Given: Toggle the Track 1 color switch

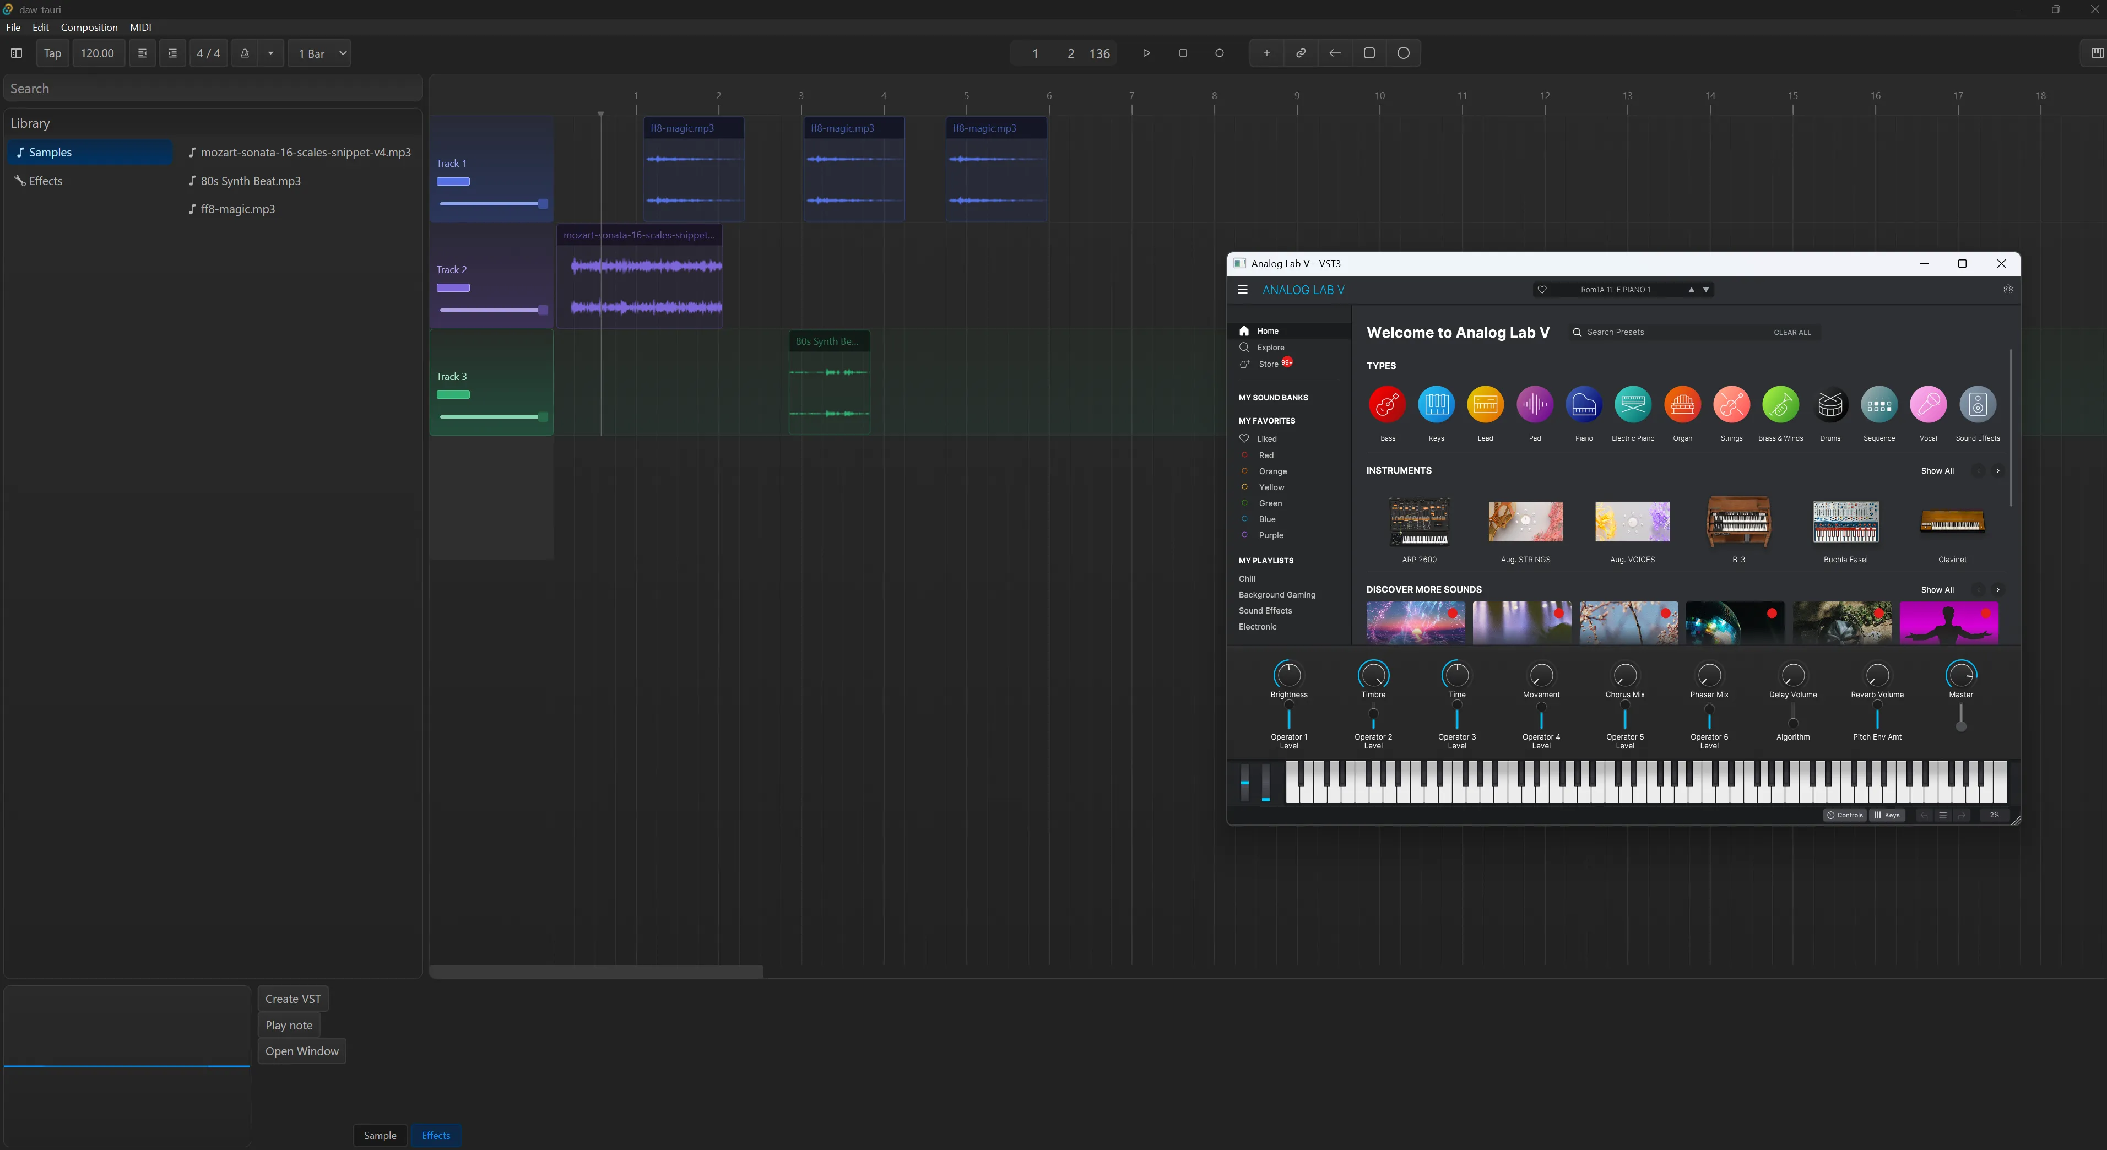Looking at the screenshot, I should (453, 182).
